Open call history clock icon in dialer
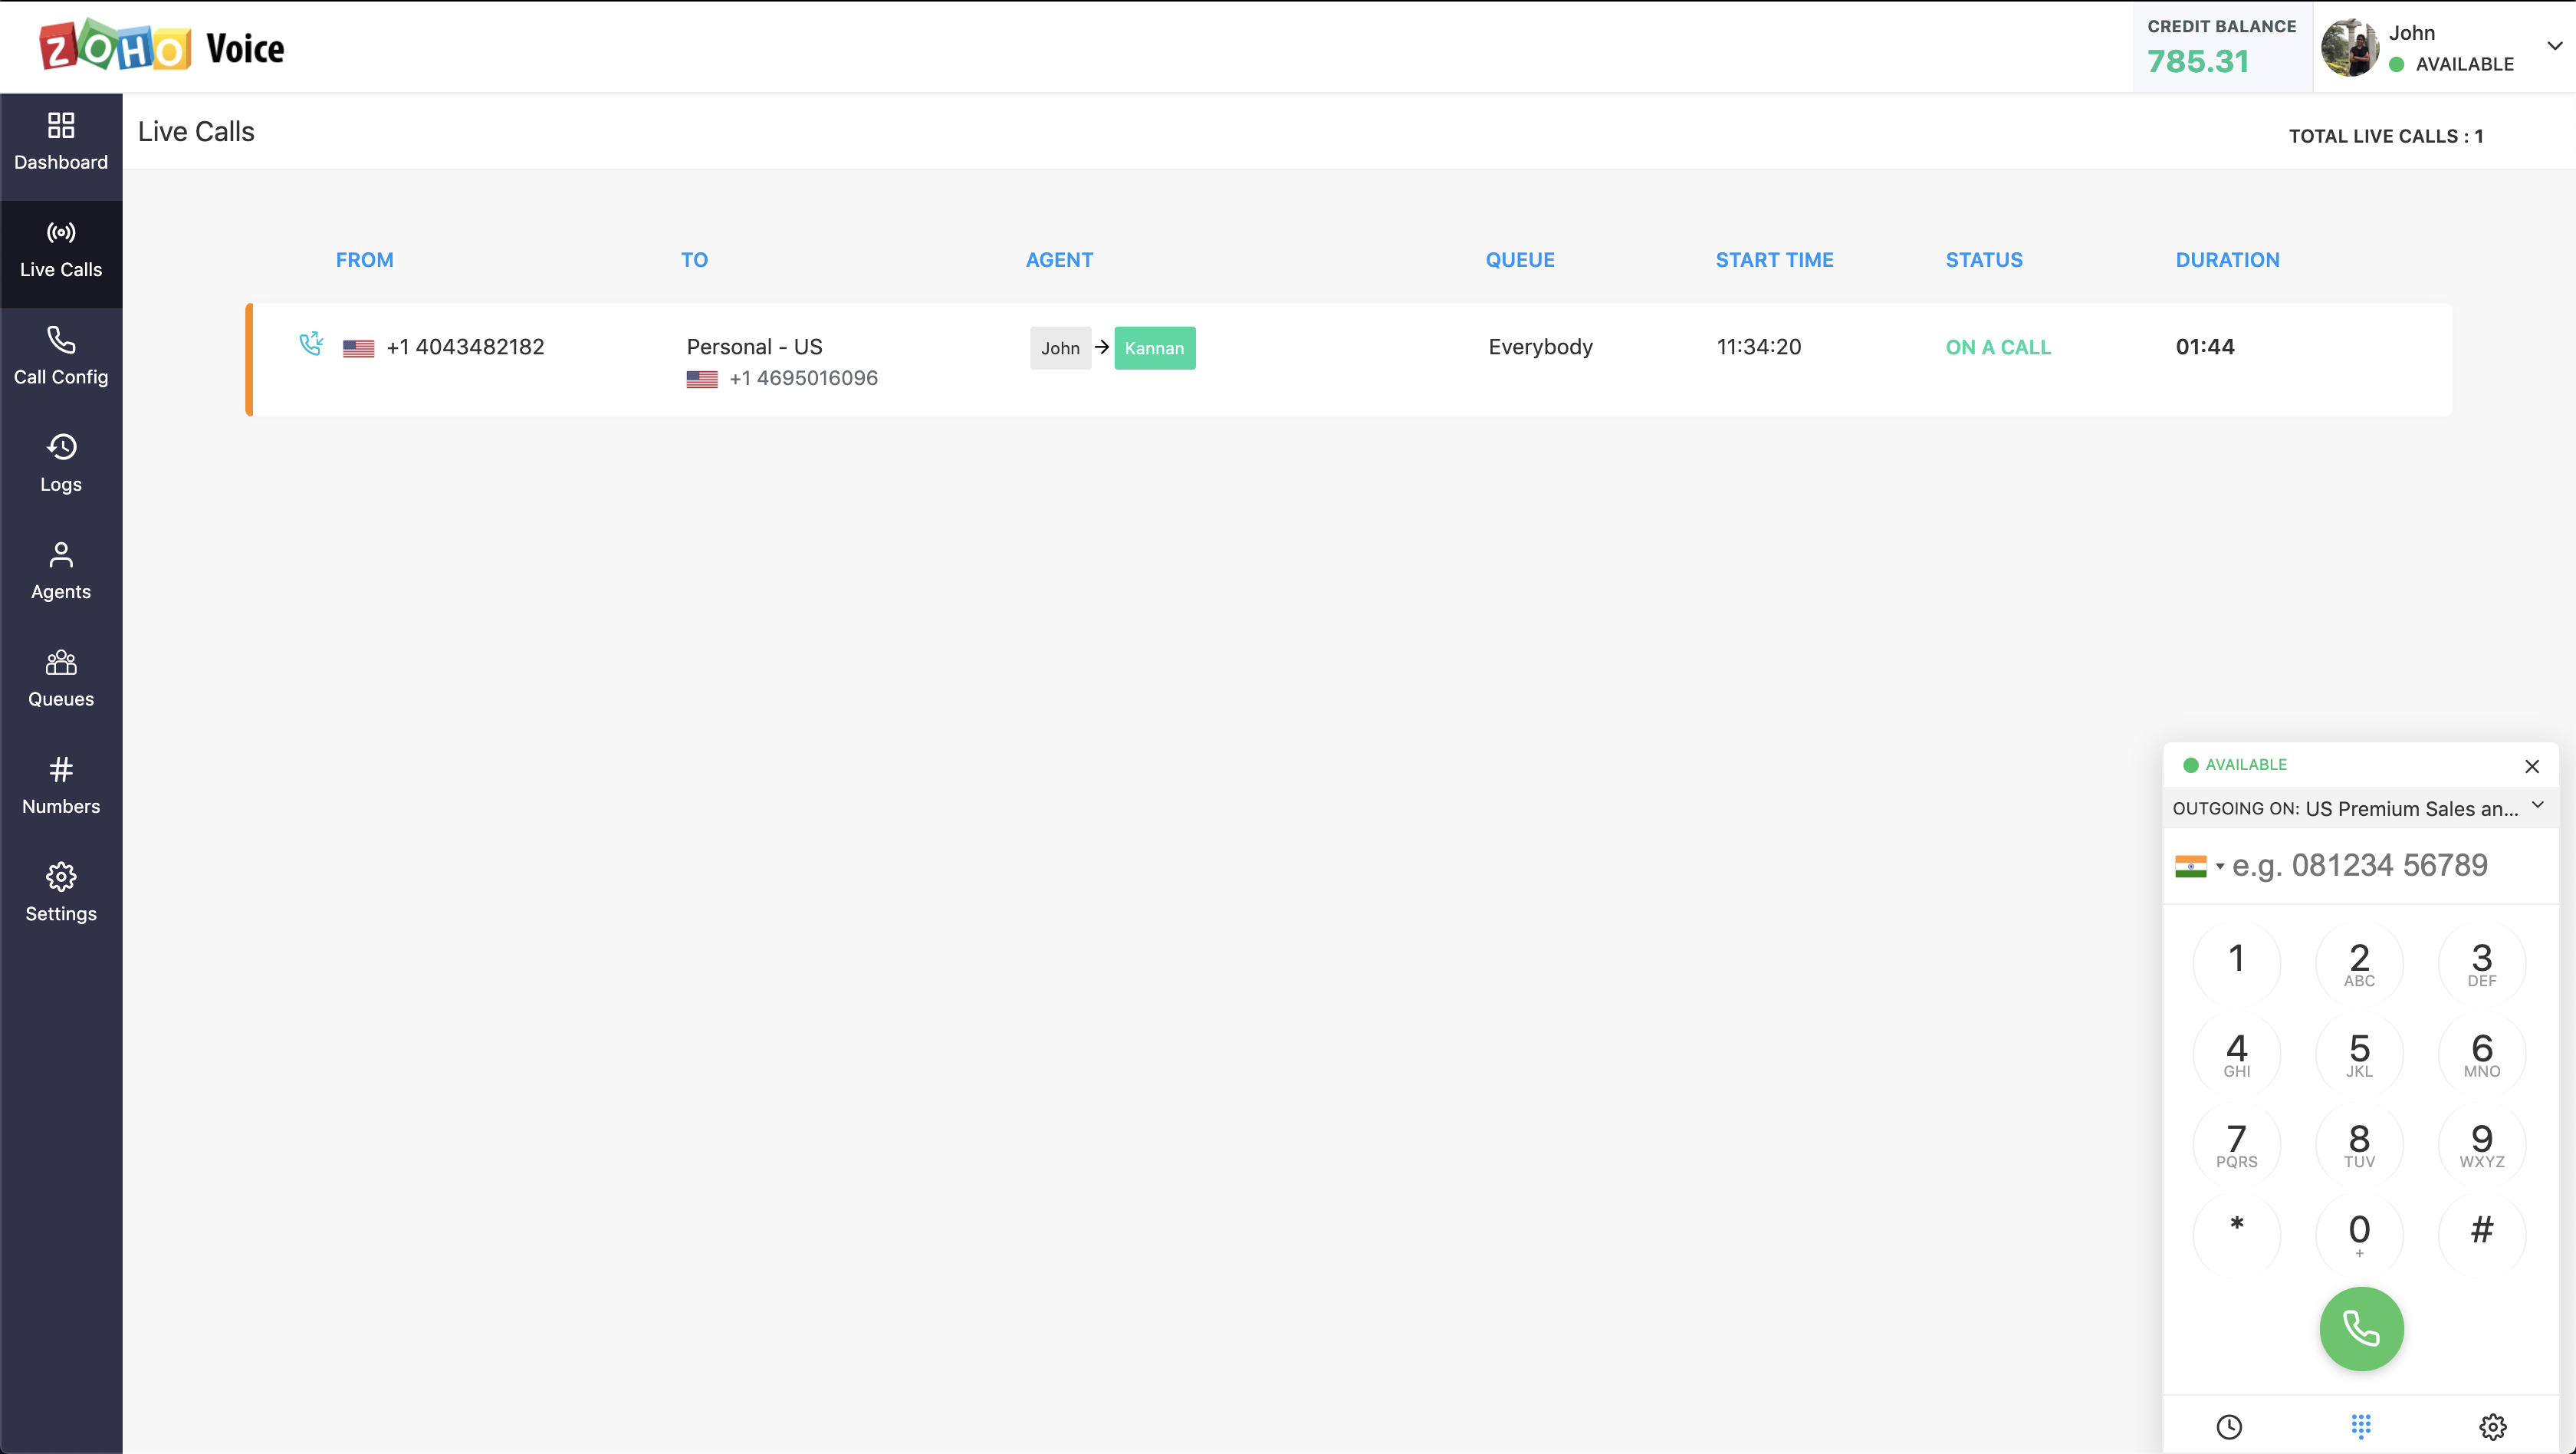 2229,1426
